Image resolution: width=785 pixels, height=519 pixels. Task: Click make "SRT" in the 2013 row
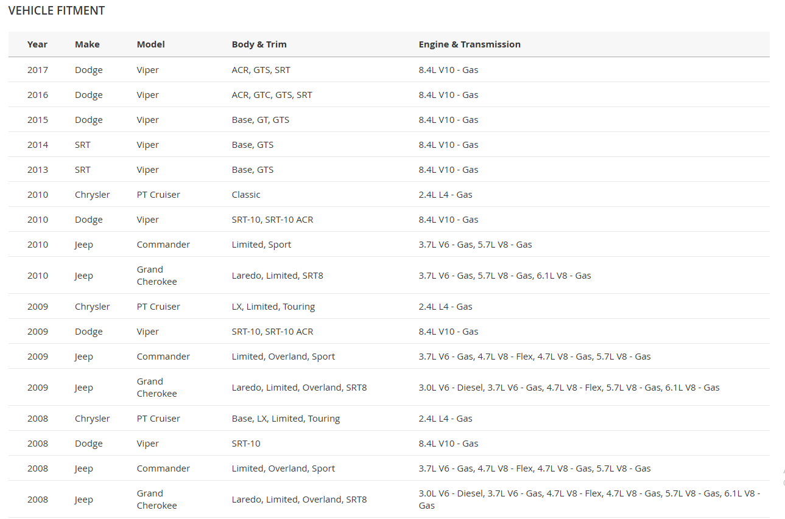tap(83, 170)
